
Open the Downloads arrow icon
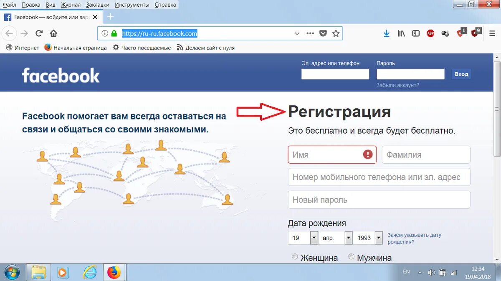coord(387,33)
